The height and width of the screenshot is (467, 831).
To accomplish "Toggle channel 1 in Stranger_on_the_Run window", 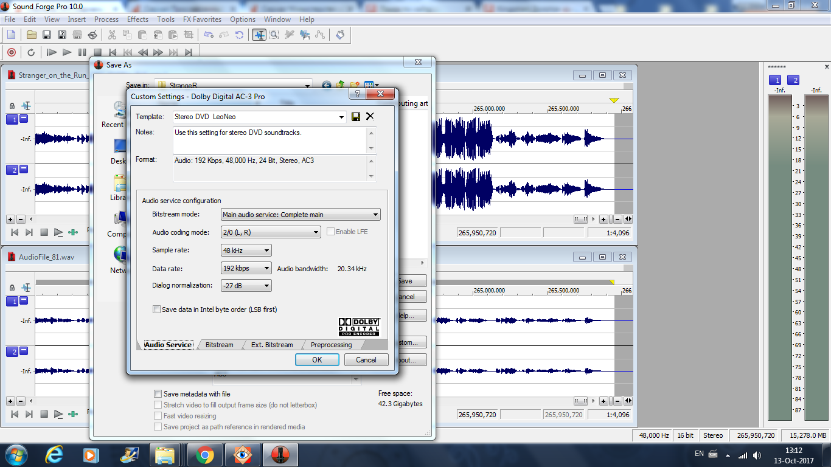I will pos(12,120).
